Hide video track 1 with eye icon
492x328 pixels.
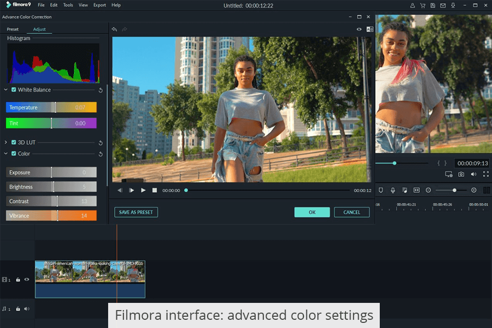[27, 279]
